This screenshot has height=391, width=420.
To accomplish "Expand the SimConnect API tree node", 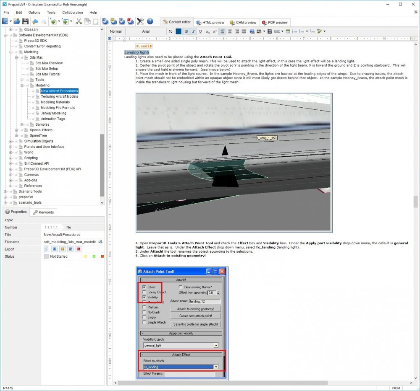I will coord(11,163).
